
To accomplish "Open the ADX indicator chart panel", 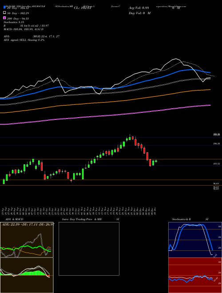I will (27, 240).
